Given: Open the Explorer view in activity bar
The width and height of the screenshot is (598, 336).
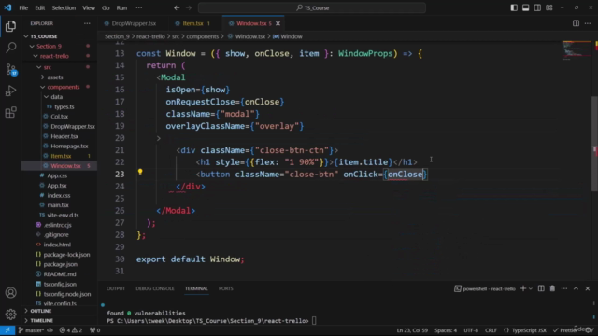Looking at the screenshot, I should click(10, 26).
